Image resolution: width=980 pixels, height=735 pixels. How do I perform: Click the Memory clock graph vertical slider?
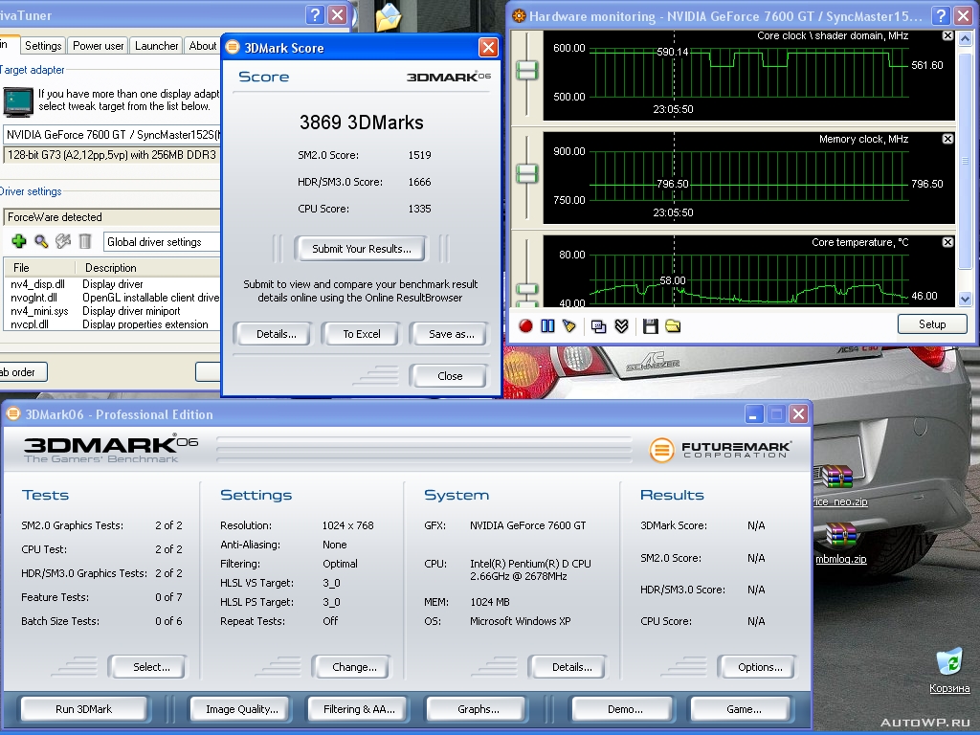(x=527, y=173)
